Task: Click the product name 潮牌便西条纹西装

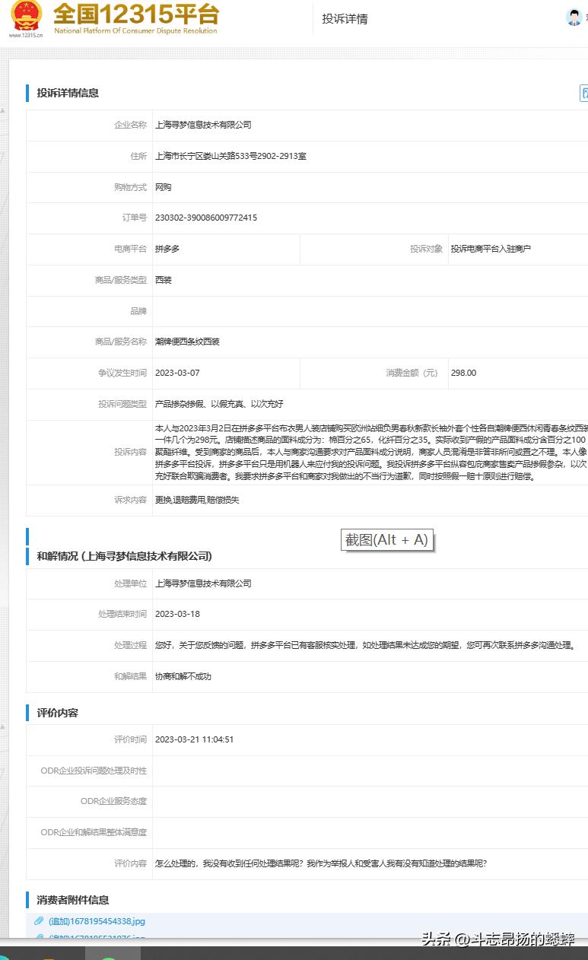Action: pyautogui.click(x=187, y=342)
